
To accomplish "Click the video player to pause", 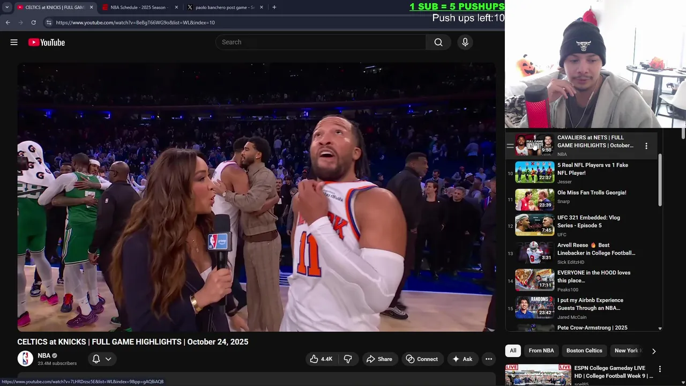I will coord(256,197).
